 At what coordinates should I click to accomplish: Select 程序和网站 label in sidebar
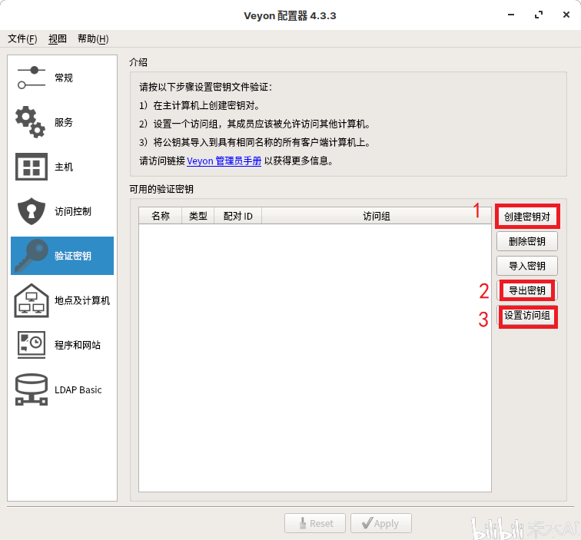click(78, 345)
